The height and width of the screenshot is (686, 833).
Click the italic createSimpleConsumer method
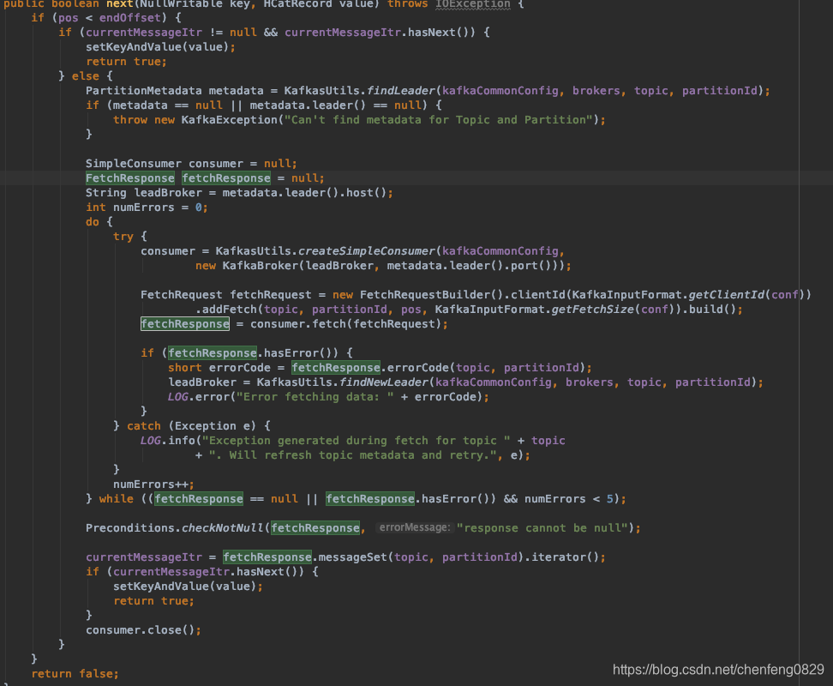366,250
